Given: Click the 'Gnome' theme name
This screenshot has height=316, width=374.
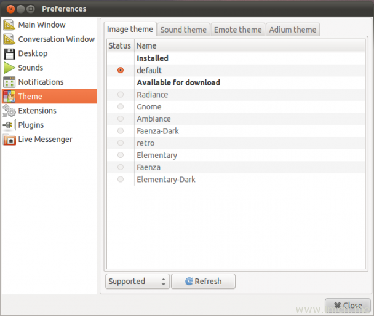Looking at the screenshot, I should click(x=149, y=107).
